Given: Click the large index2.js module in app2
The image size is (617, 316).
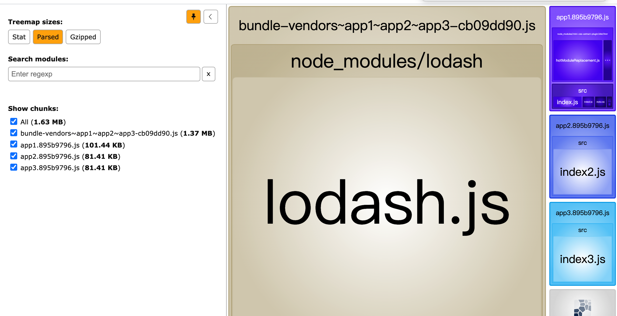Looking at the screenshot, I should tap(583, 172).
